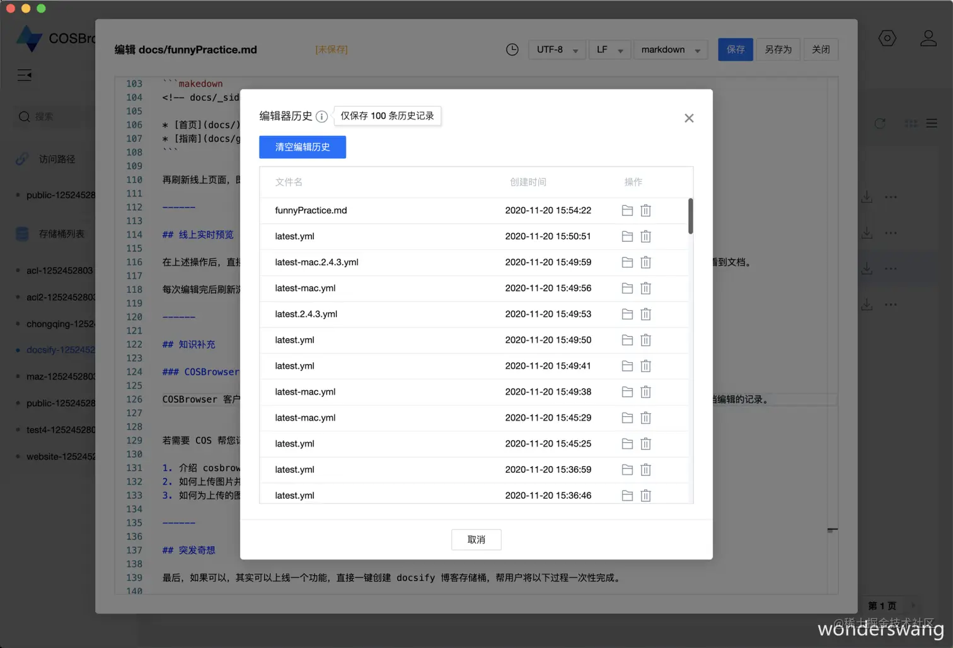The height and width of the screenshot is (648, 953).
Task: Select bucket website-1252452
Action: coord(61,457)
